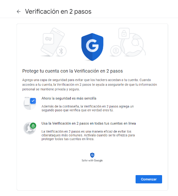
Task: Click the Bluetooth circle icon
Action: 61,51
